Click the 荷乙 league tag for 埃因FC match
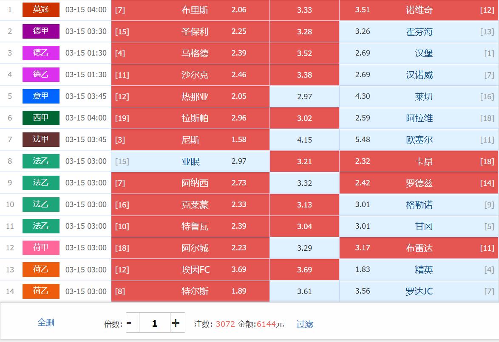Screen dimensions: 499x342 pos(41,269)
